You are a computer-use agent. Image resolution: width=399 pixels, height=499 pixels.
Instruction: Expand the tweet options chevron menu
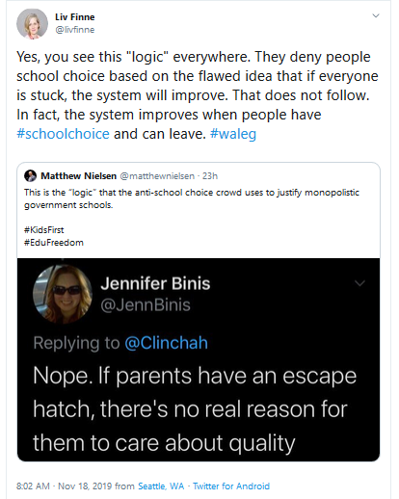[376, 15]
